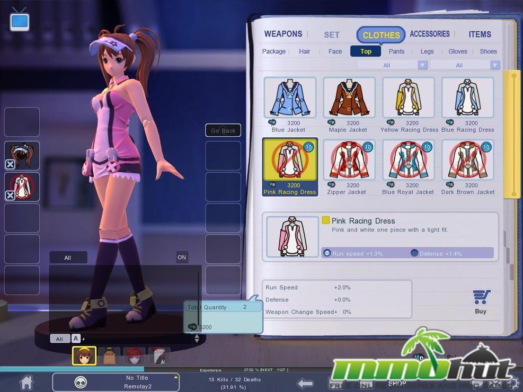Select the Defense +1.4% option
Viewport: 523px width, 392px height.
[436, 253]
